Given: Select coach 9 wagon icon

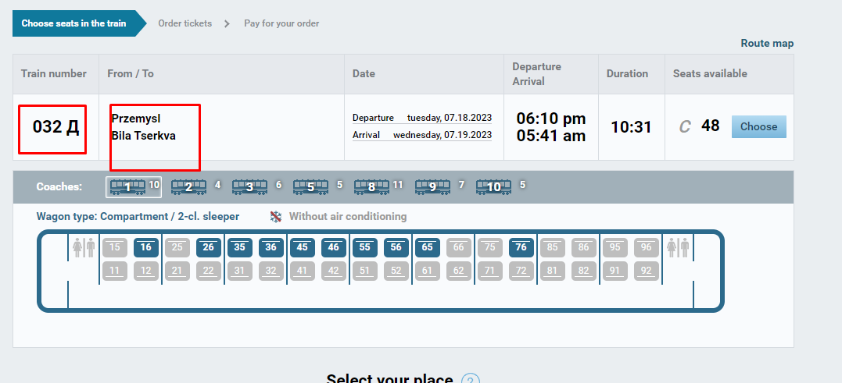Looking at the screenshot, I should [x=433, y=187].
